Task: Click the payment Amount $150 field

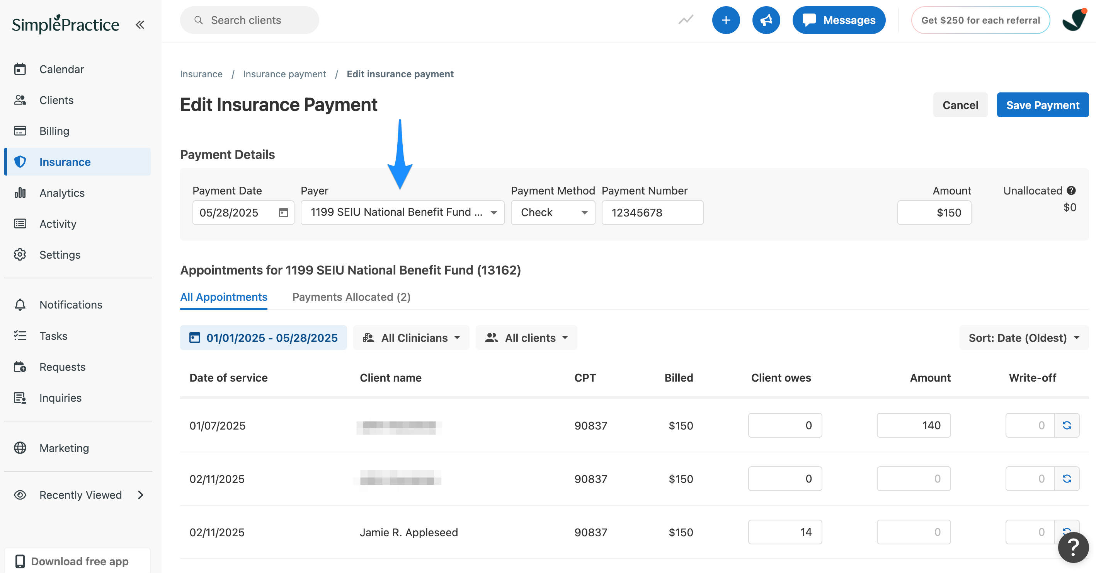Action: pos(934,212)
